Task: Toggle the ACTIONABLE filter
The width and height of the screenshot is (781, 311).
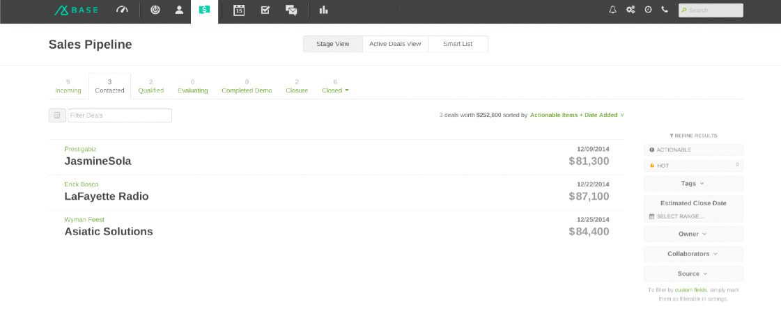Action: [x=693, y=150]
